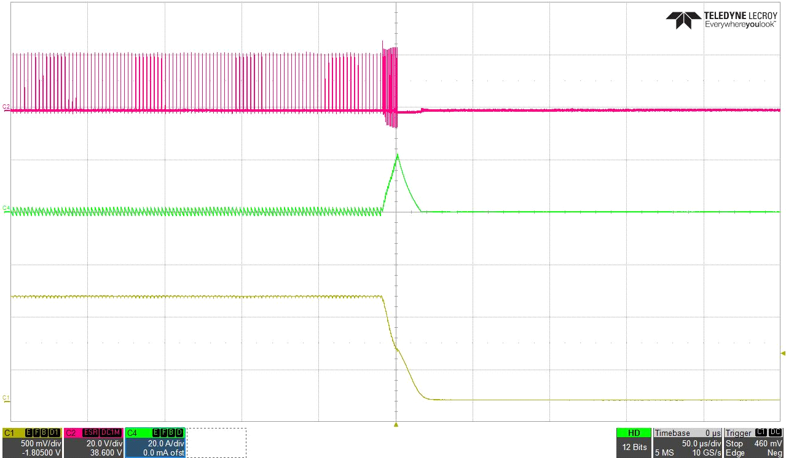Select the green C4 channel descriptor
This screenshot has height=458, width=786.
[x=154, y=443]
